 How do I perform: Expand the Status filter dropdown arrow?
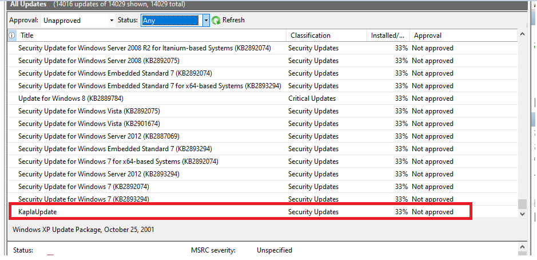(206, 21)
